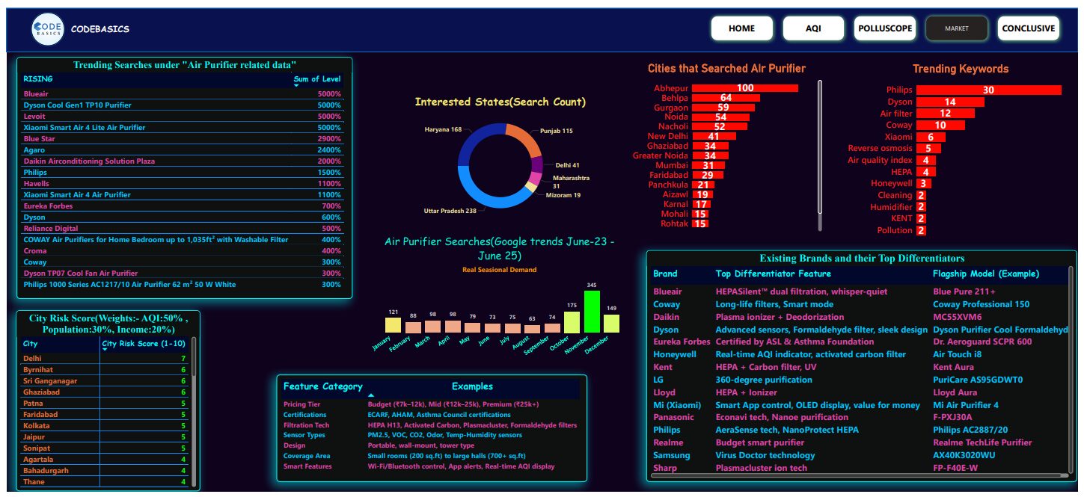1084x497 pixels.
Task: Click the Brand column header
Action: pyautogui.click(x=665, y=274)
